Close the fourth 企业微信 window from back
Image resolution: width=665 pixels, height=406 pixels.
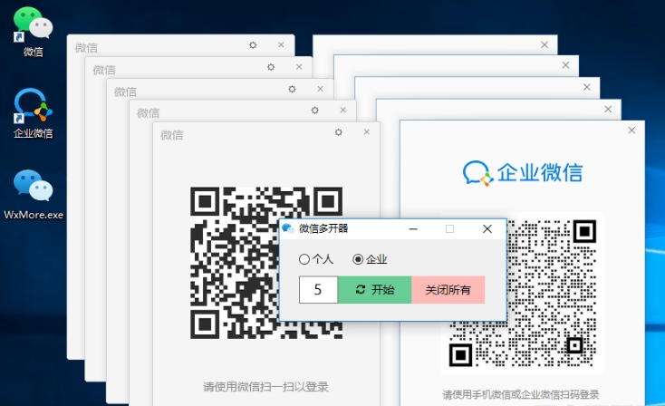(x=608, y=109)
